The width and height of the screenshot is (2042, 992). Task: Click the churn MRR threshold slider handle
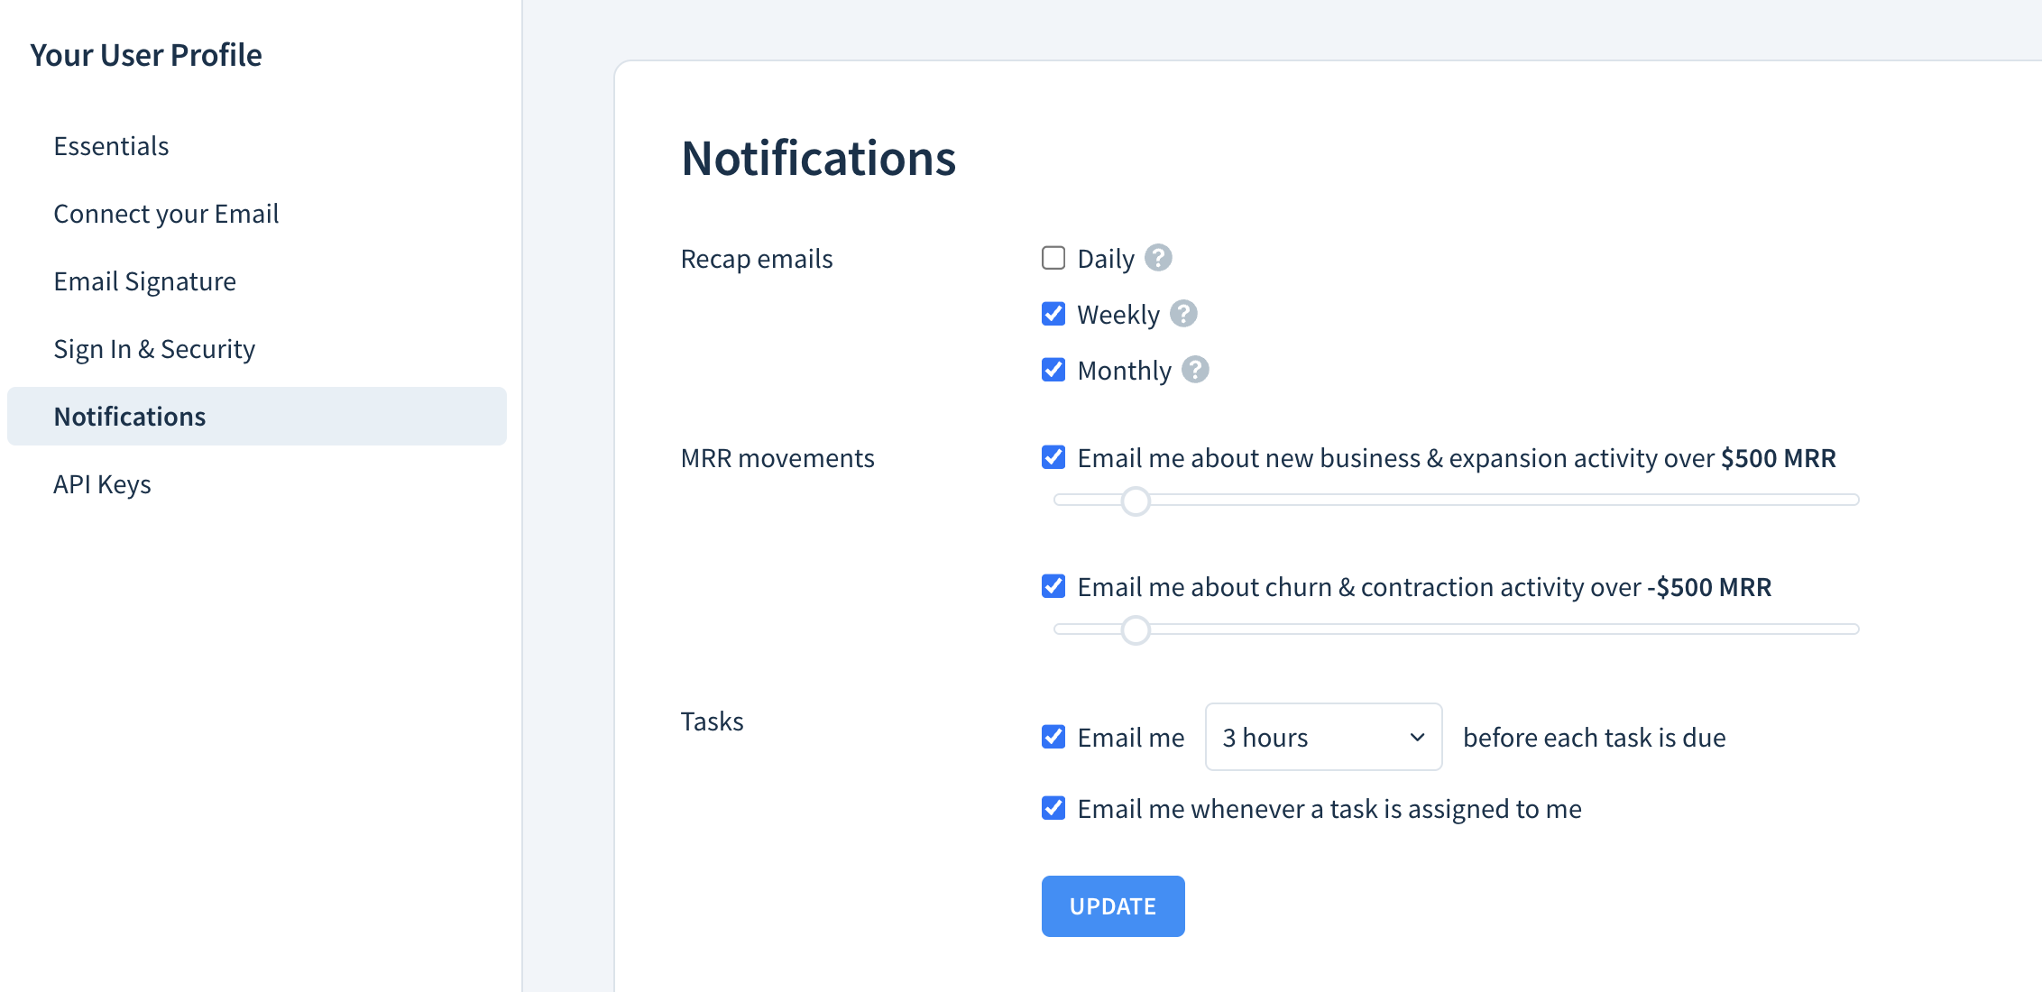(1136, 629)
